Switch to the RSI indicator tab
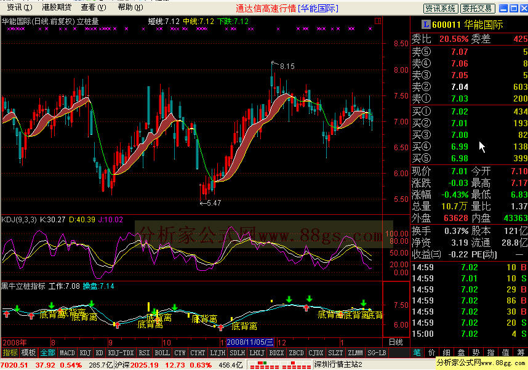 pos(144,353)
